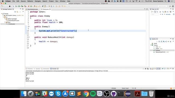The height and width of the screenshot is (98, 175).
Task: Maximize the editor area
Action: (x=147, y=9)
